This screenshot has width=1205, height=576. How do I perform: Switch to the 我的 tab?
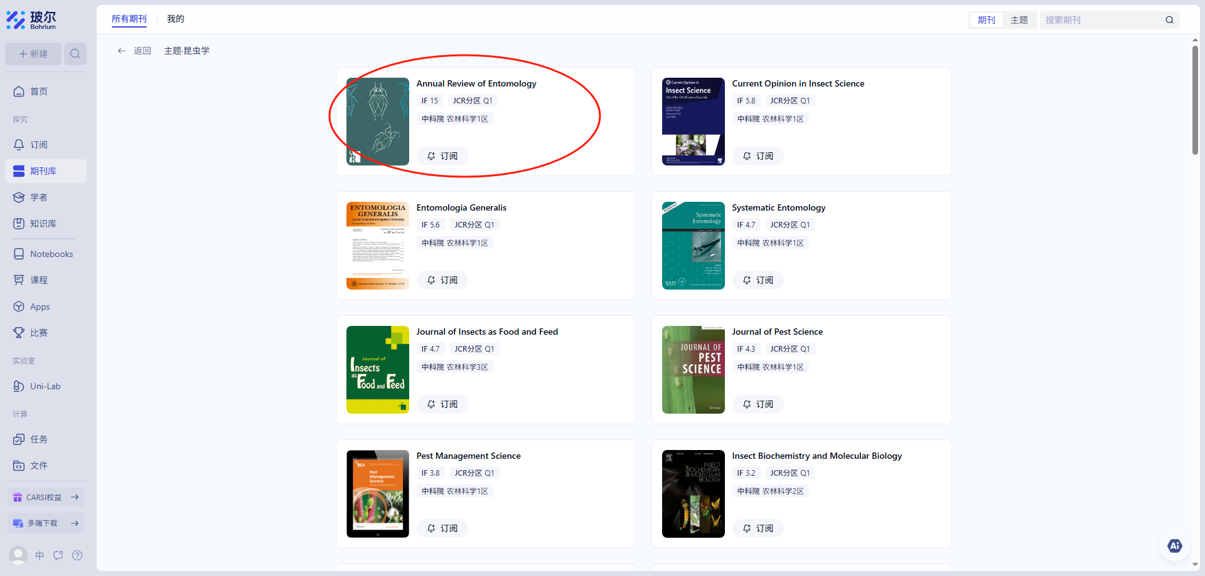pyautogui.click(x=175, y=19)
